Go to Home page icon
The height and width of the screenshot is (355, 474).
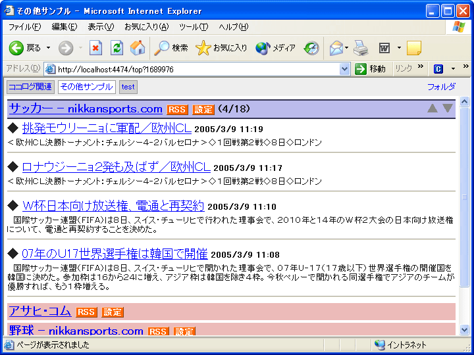point(138,48)
